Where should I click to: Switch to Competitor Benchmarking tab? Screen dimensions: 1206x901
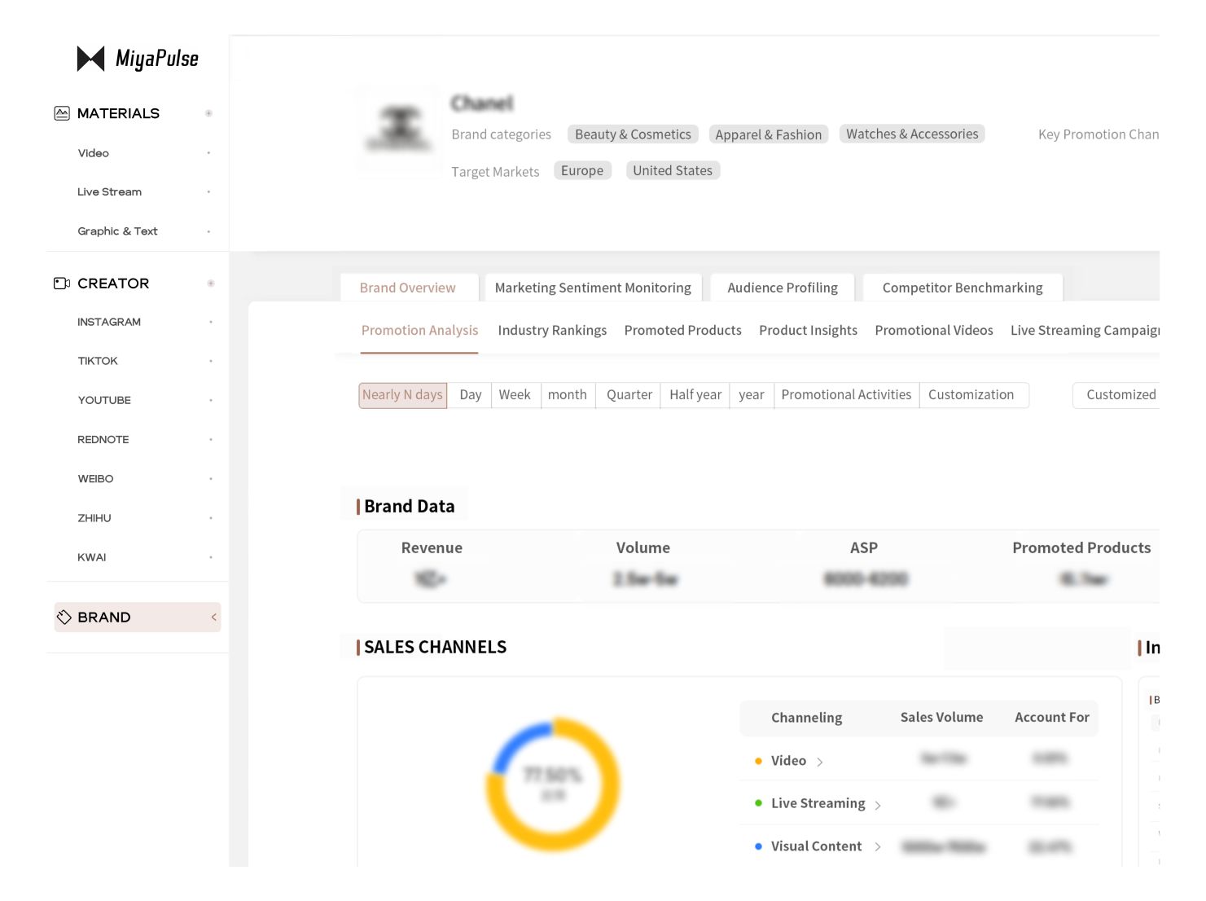click(962, 288)
